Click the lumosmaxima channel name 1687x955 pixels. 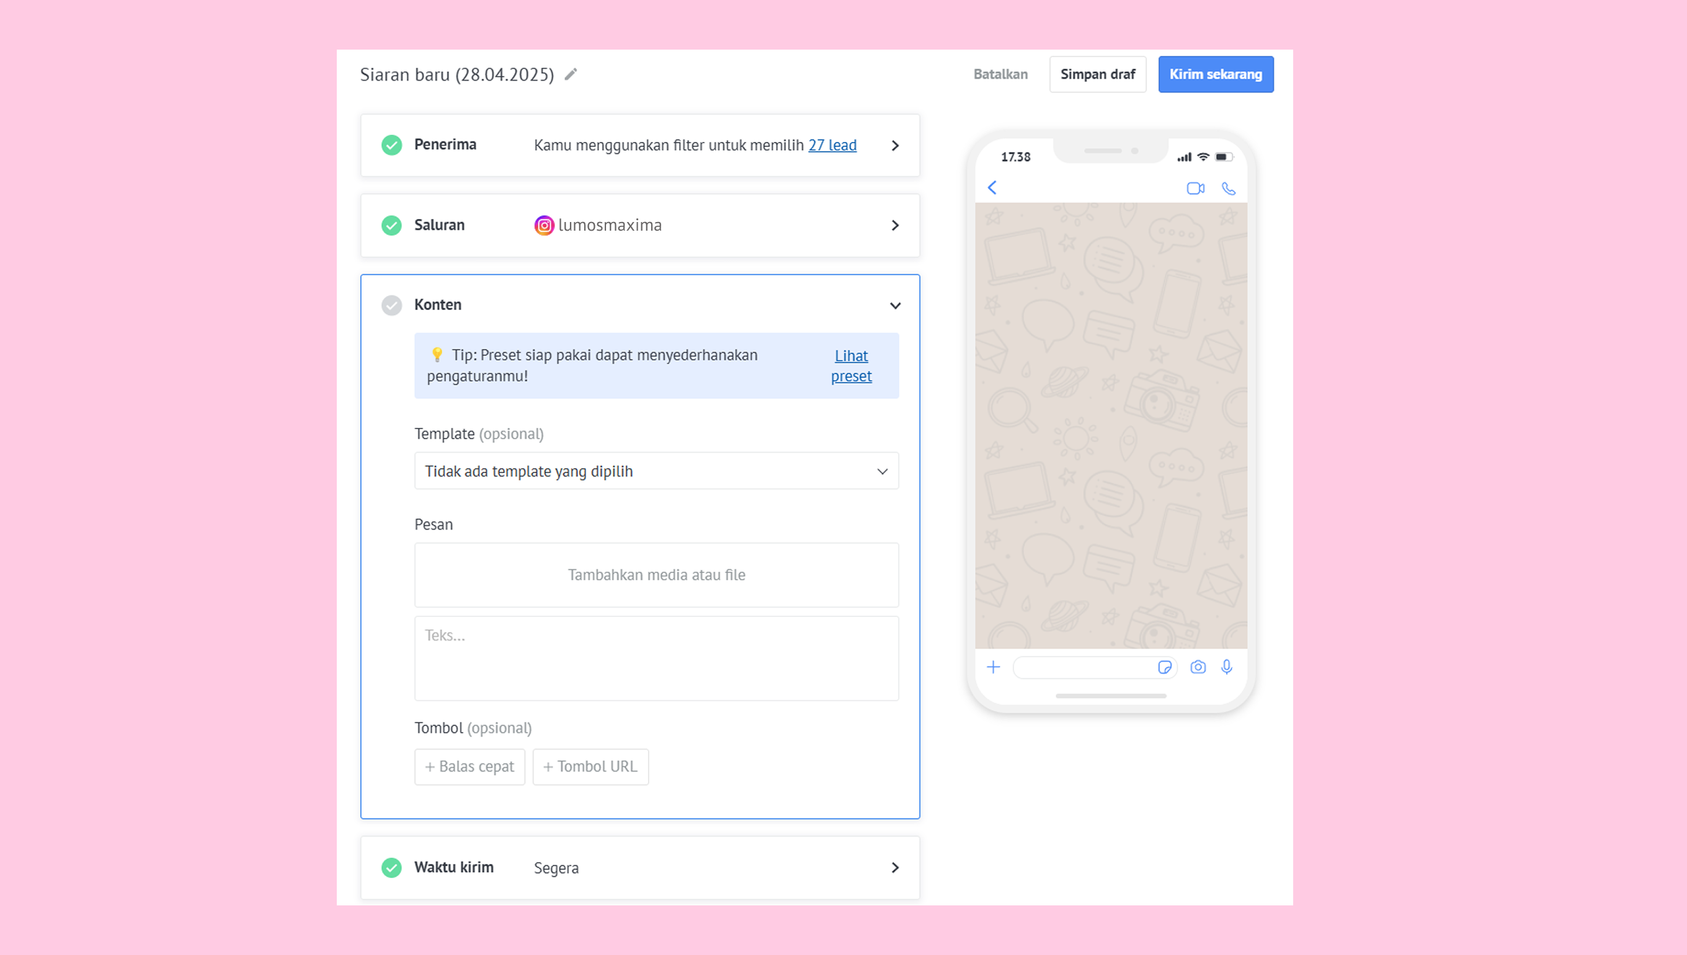(610, 225)
